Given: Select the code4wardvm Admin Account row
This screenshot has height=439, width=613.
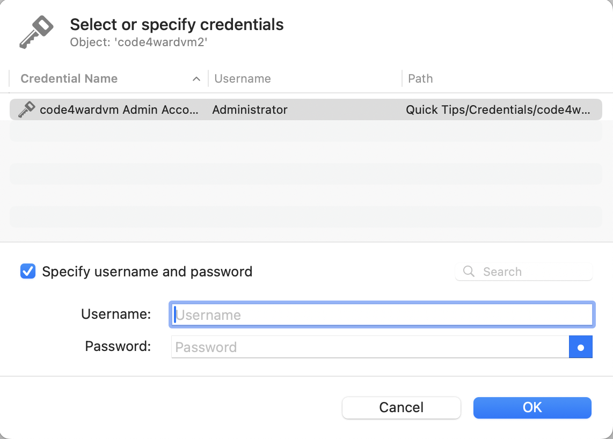Looking at the screenshot, I should [306, 109].
